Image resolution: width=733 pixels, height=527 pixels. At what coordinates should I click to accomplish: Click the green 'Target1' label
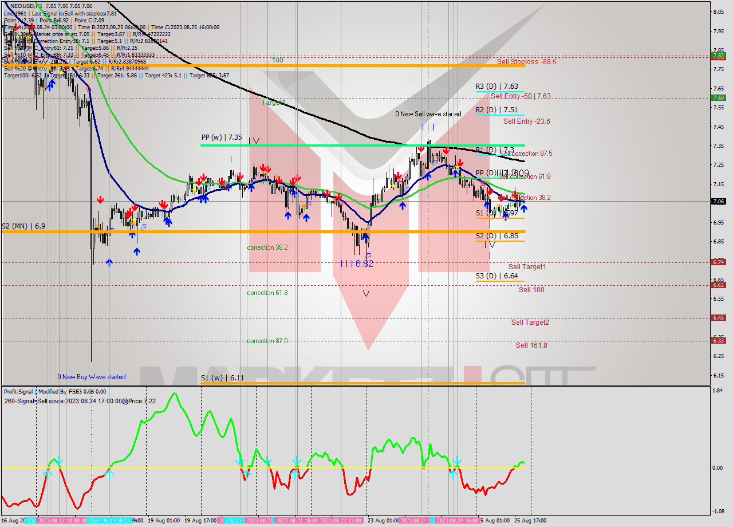pos(273,103)
